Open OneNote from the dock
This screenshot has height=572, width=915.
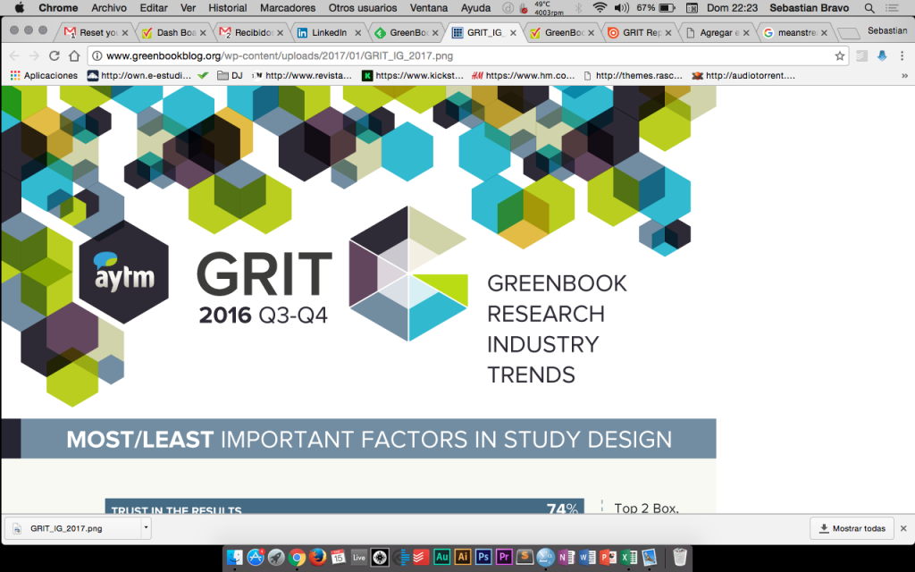[x=566, y=558]
